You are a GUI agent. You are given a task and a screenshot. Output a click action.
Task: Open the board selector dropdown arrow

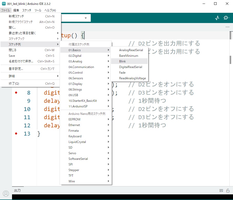86,18
